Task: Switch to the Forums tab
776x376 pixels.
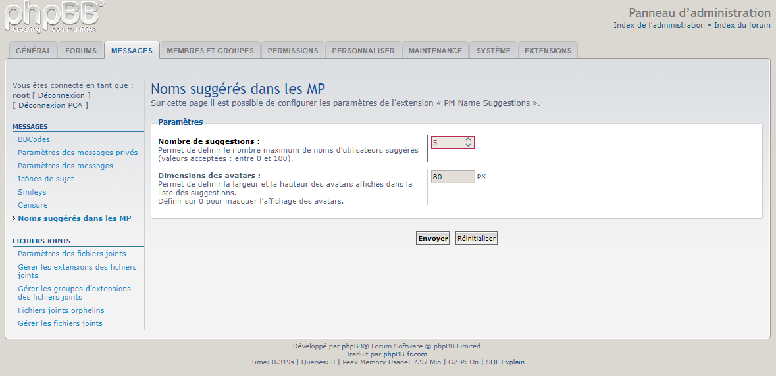Action: [81, 51]
